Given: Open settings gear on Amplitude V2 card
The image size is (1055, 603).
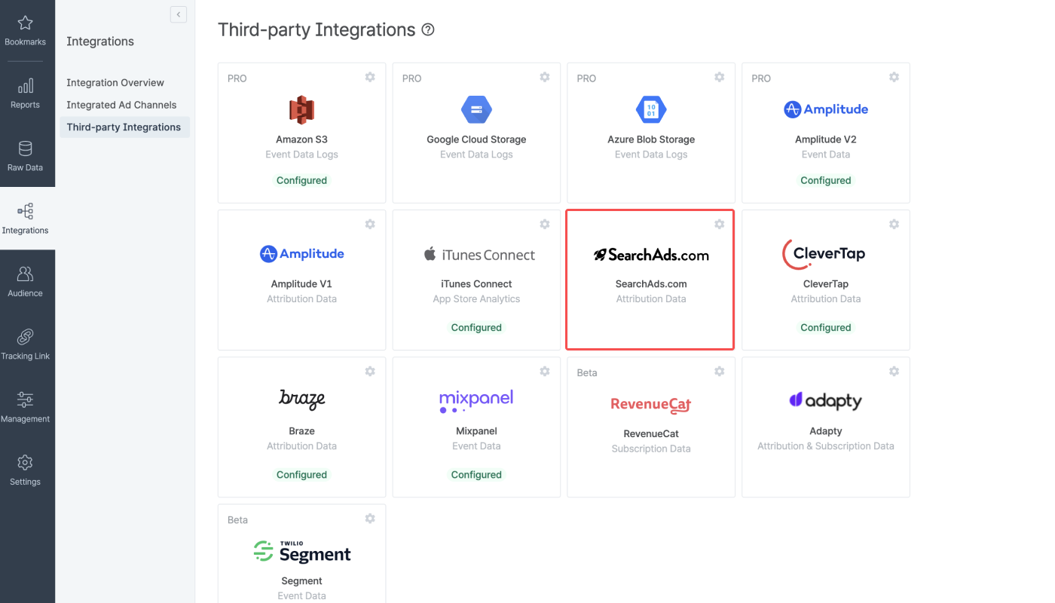Looking at the screenshot, I should click(894, 77).
